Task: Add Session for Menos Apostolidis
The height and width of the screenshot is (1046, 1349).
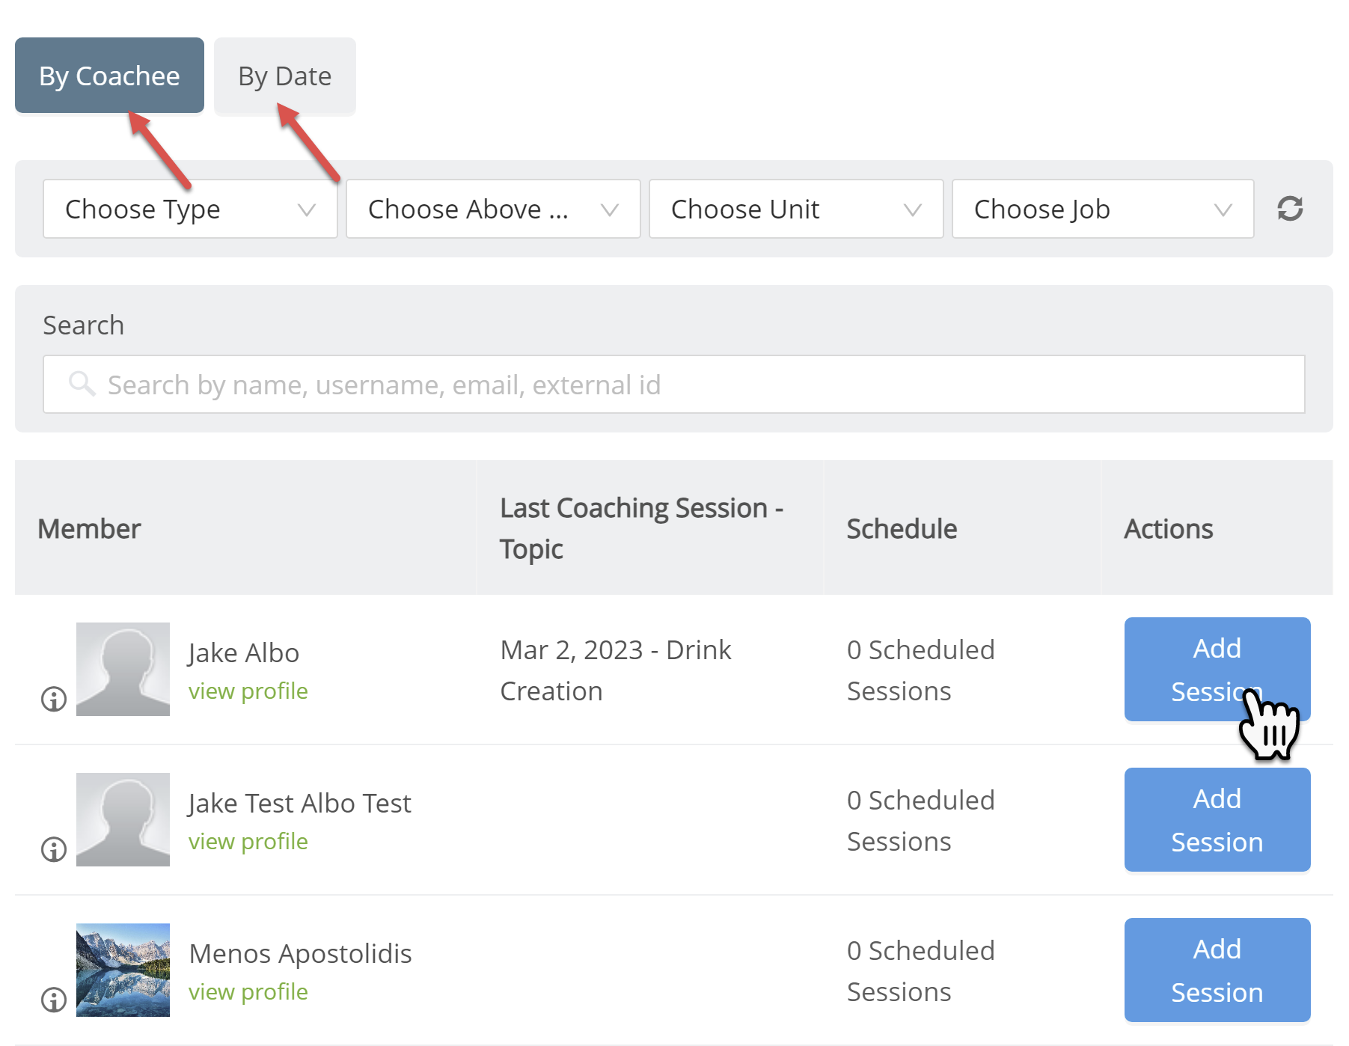Action: coord(1217,970)
